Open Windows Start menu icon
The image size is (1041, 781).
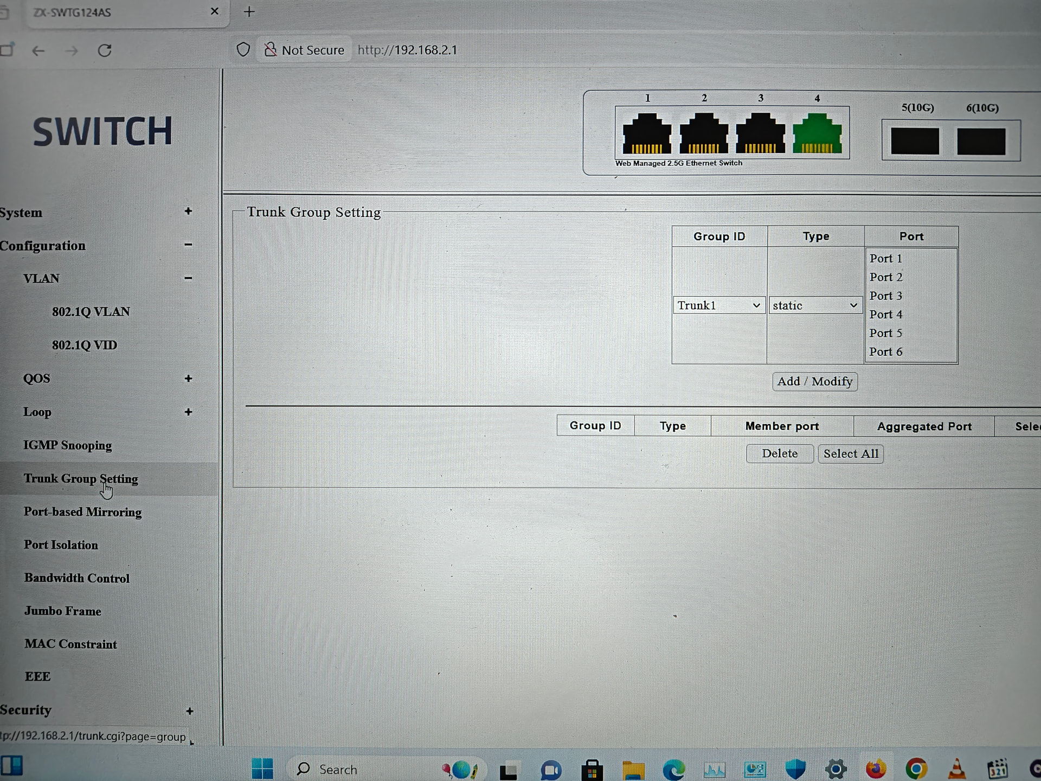262,769
